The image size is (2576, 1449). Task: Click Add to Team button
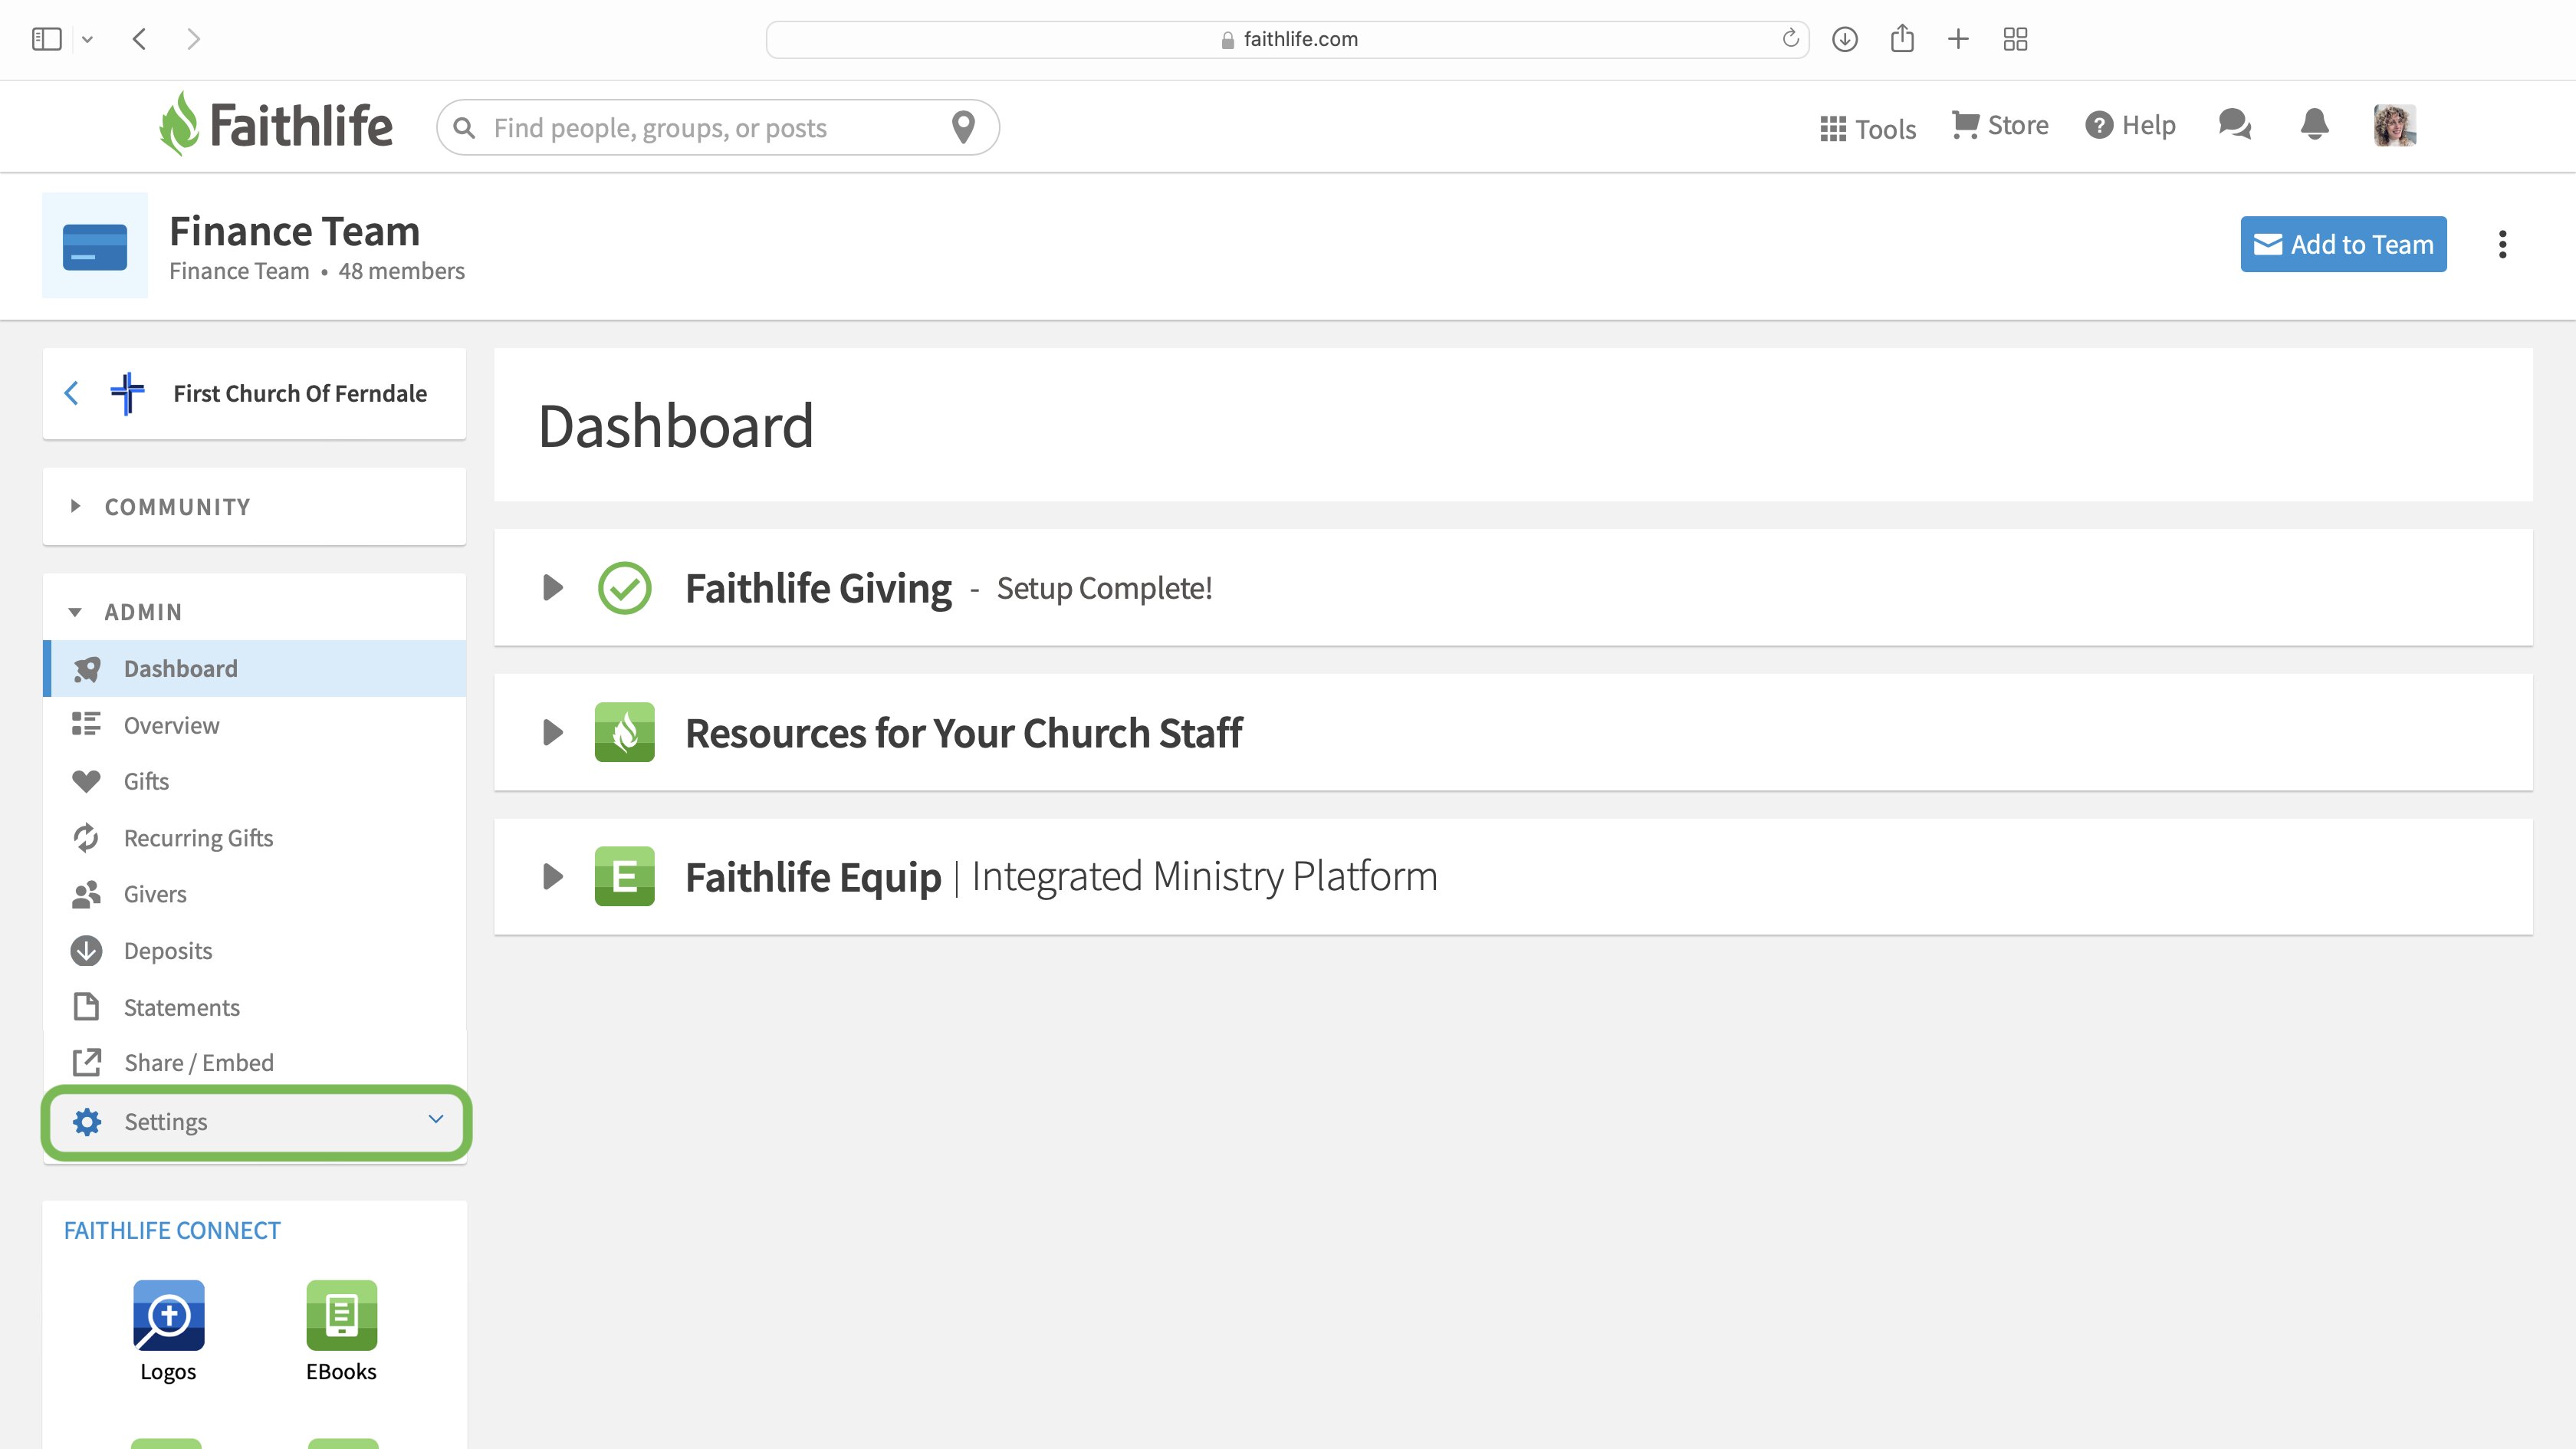2343,244
